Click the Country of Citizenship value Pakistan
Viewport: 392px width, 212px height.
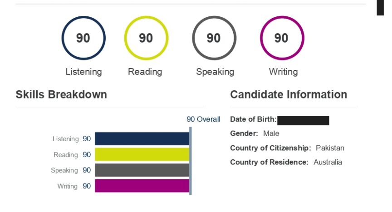tap(330, 148)
